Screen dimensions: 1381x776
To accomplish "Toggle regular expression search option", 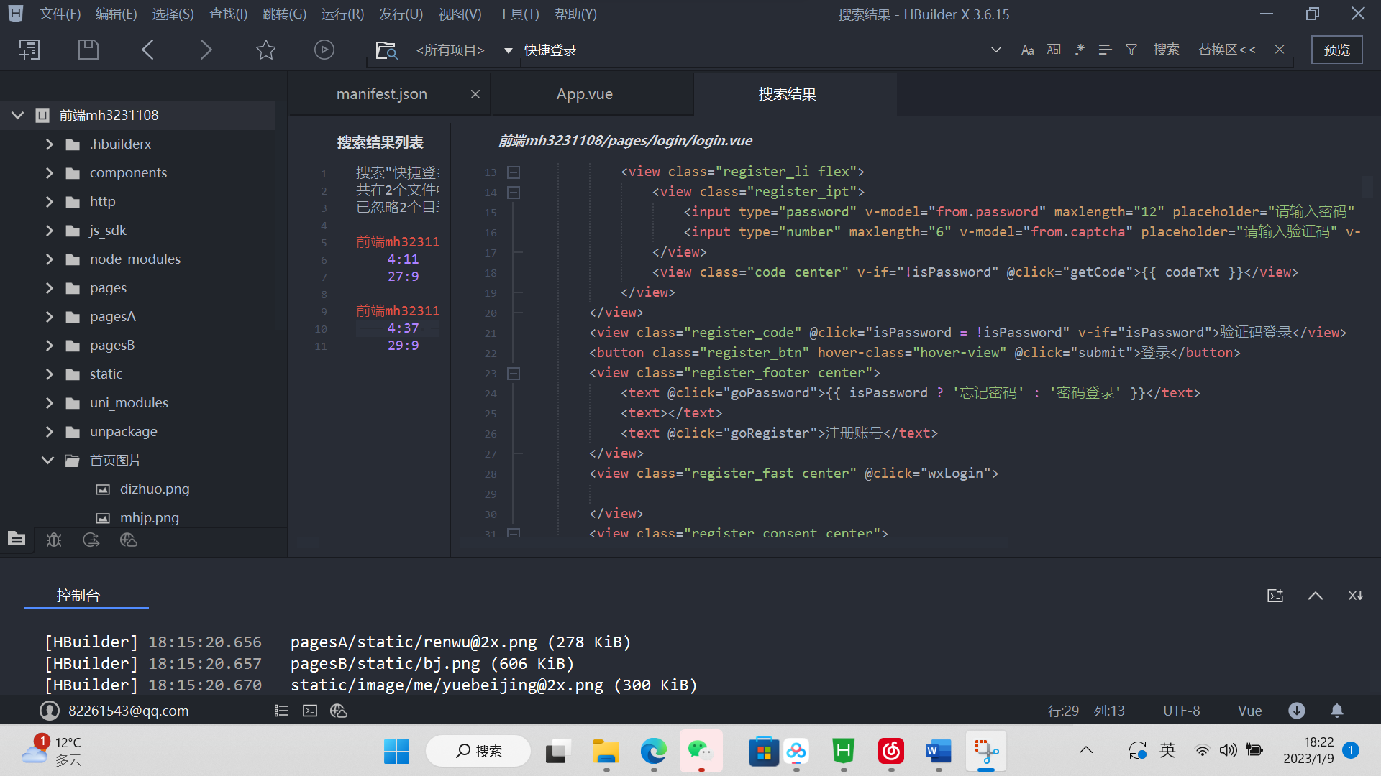I will [1080, 50].
